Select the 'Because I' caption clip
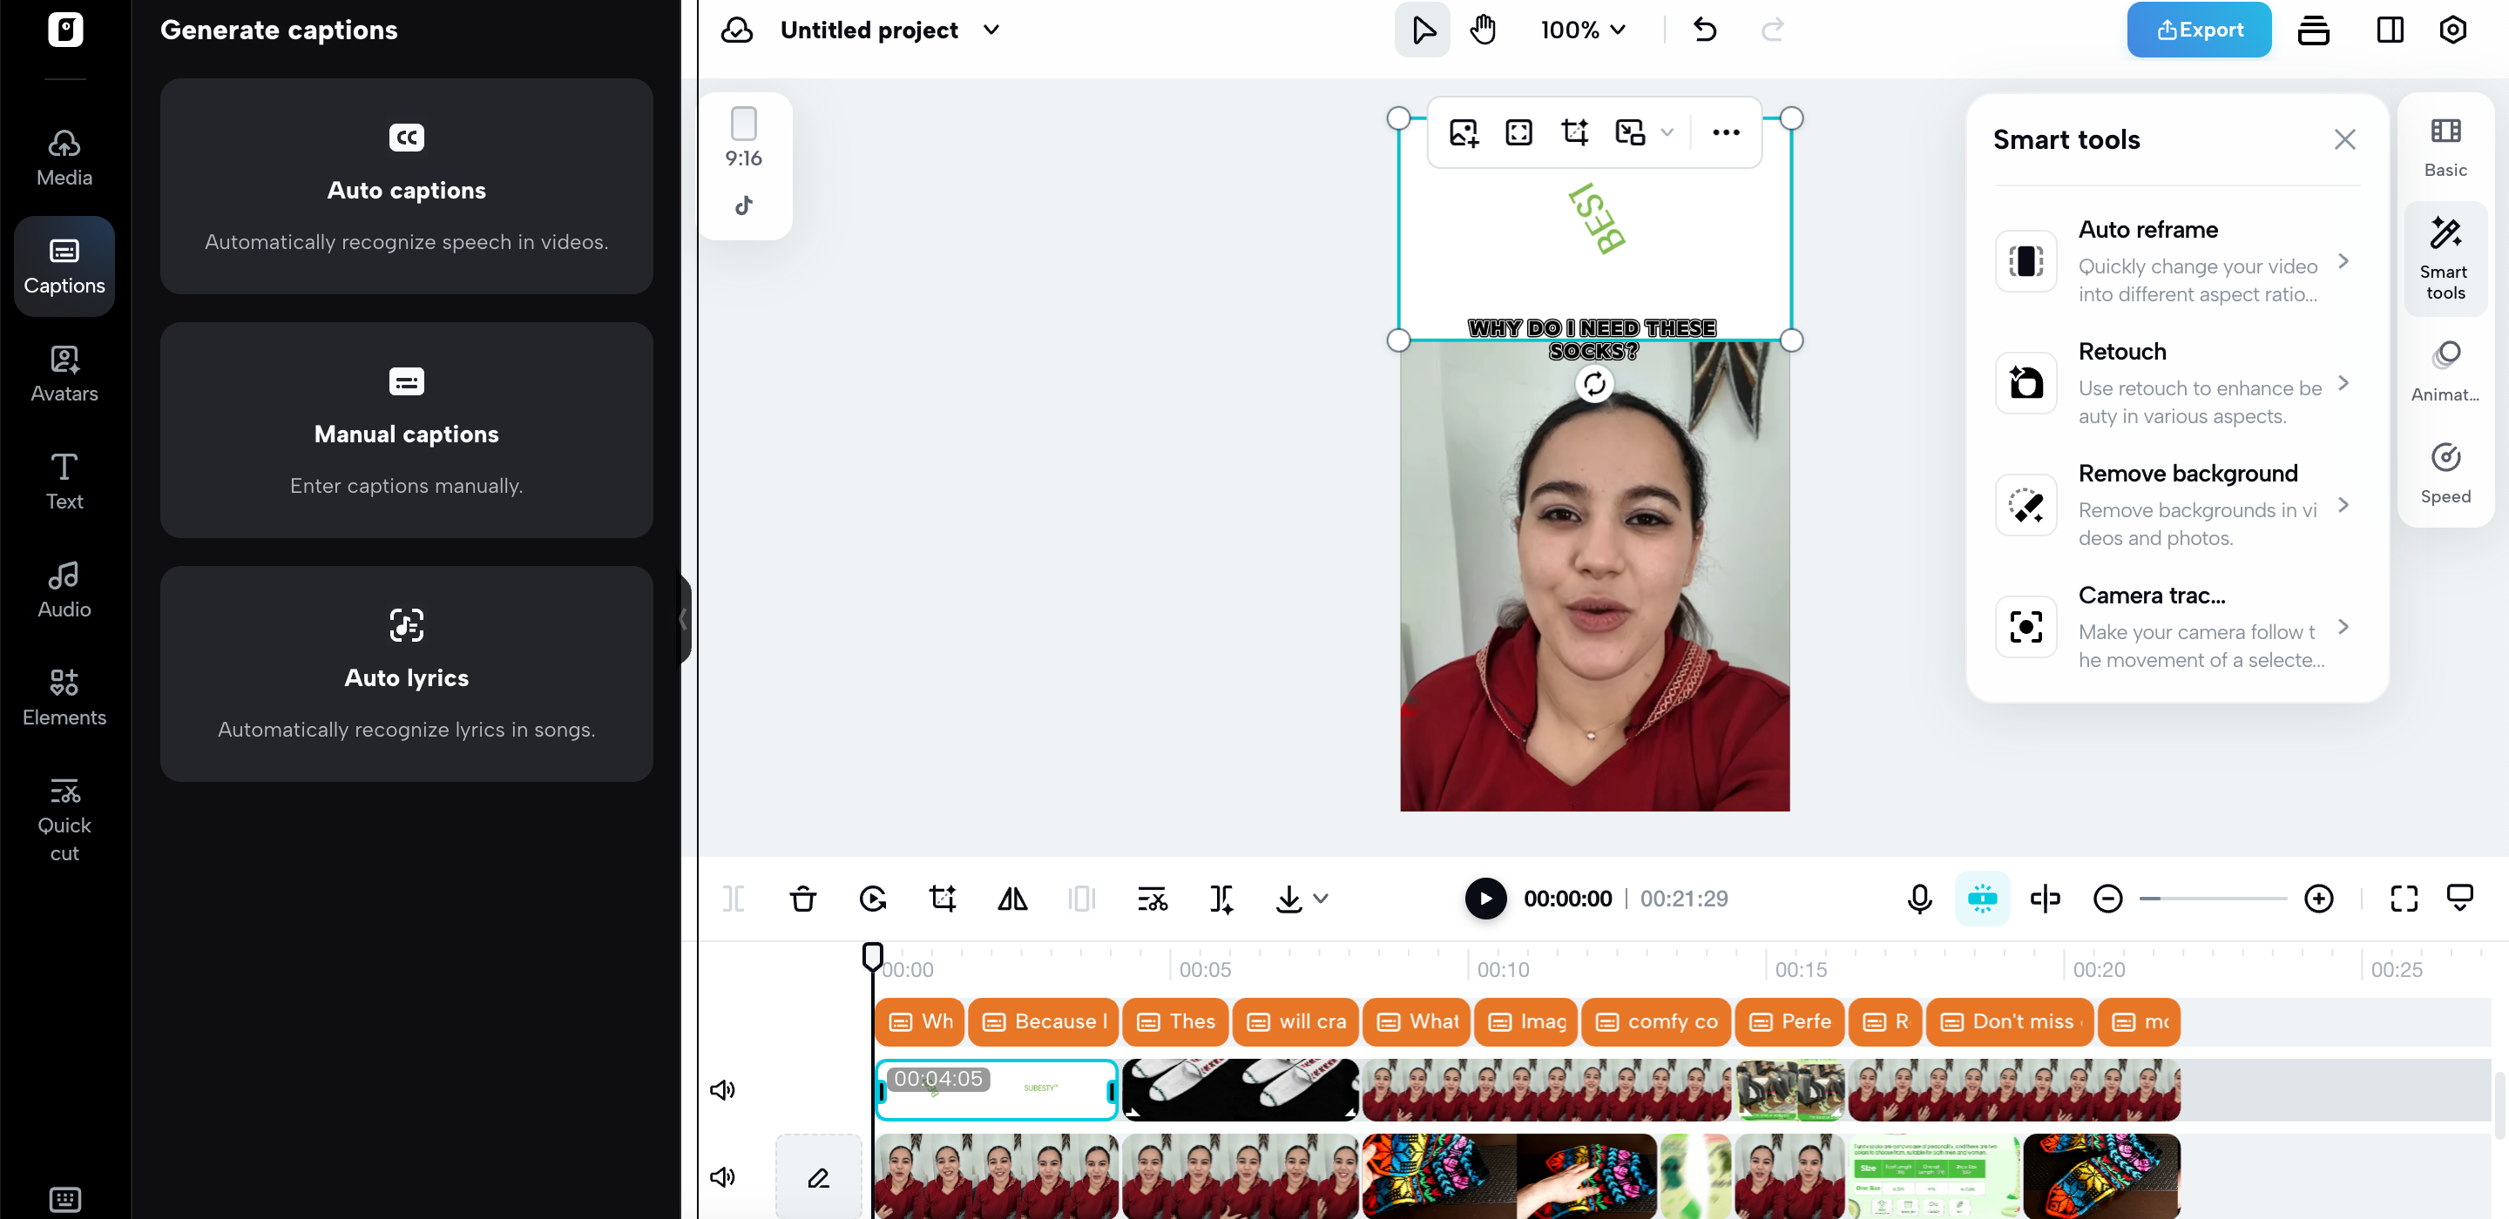The image size is (2509, 1219). pyautogui.click(x=1045, y=1021)
